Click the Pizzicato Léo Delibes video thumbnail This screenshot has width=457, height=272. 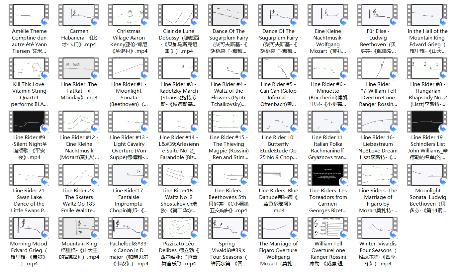(x=178, y=228)
